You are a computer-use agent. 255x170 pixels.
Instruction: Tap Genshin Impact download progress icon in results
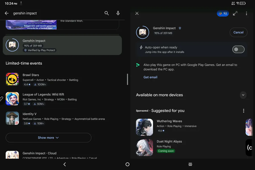(12, 45)
